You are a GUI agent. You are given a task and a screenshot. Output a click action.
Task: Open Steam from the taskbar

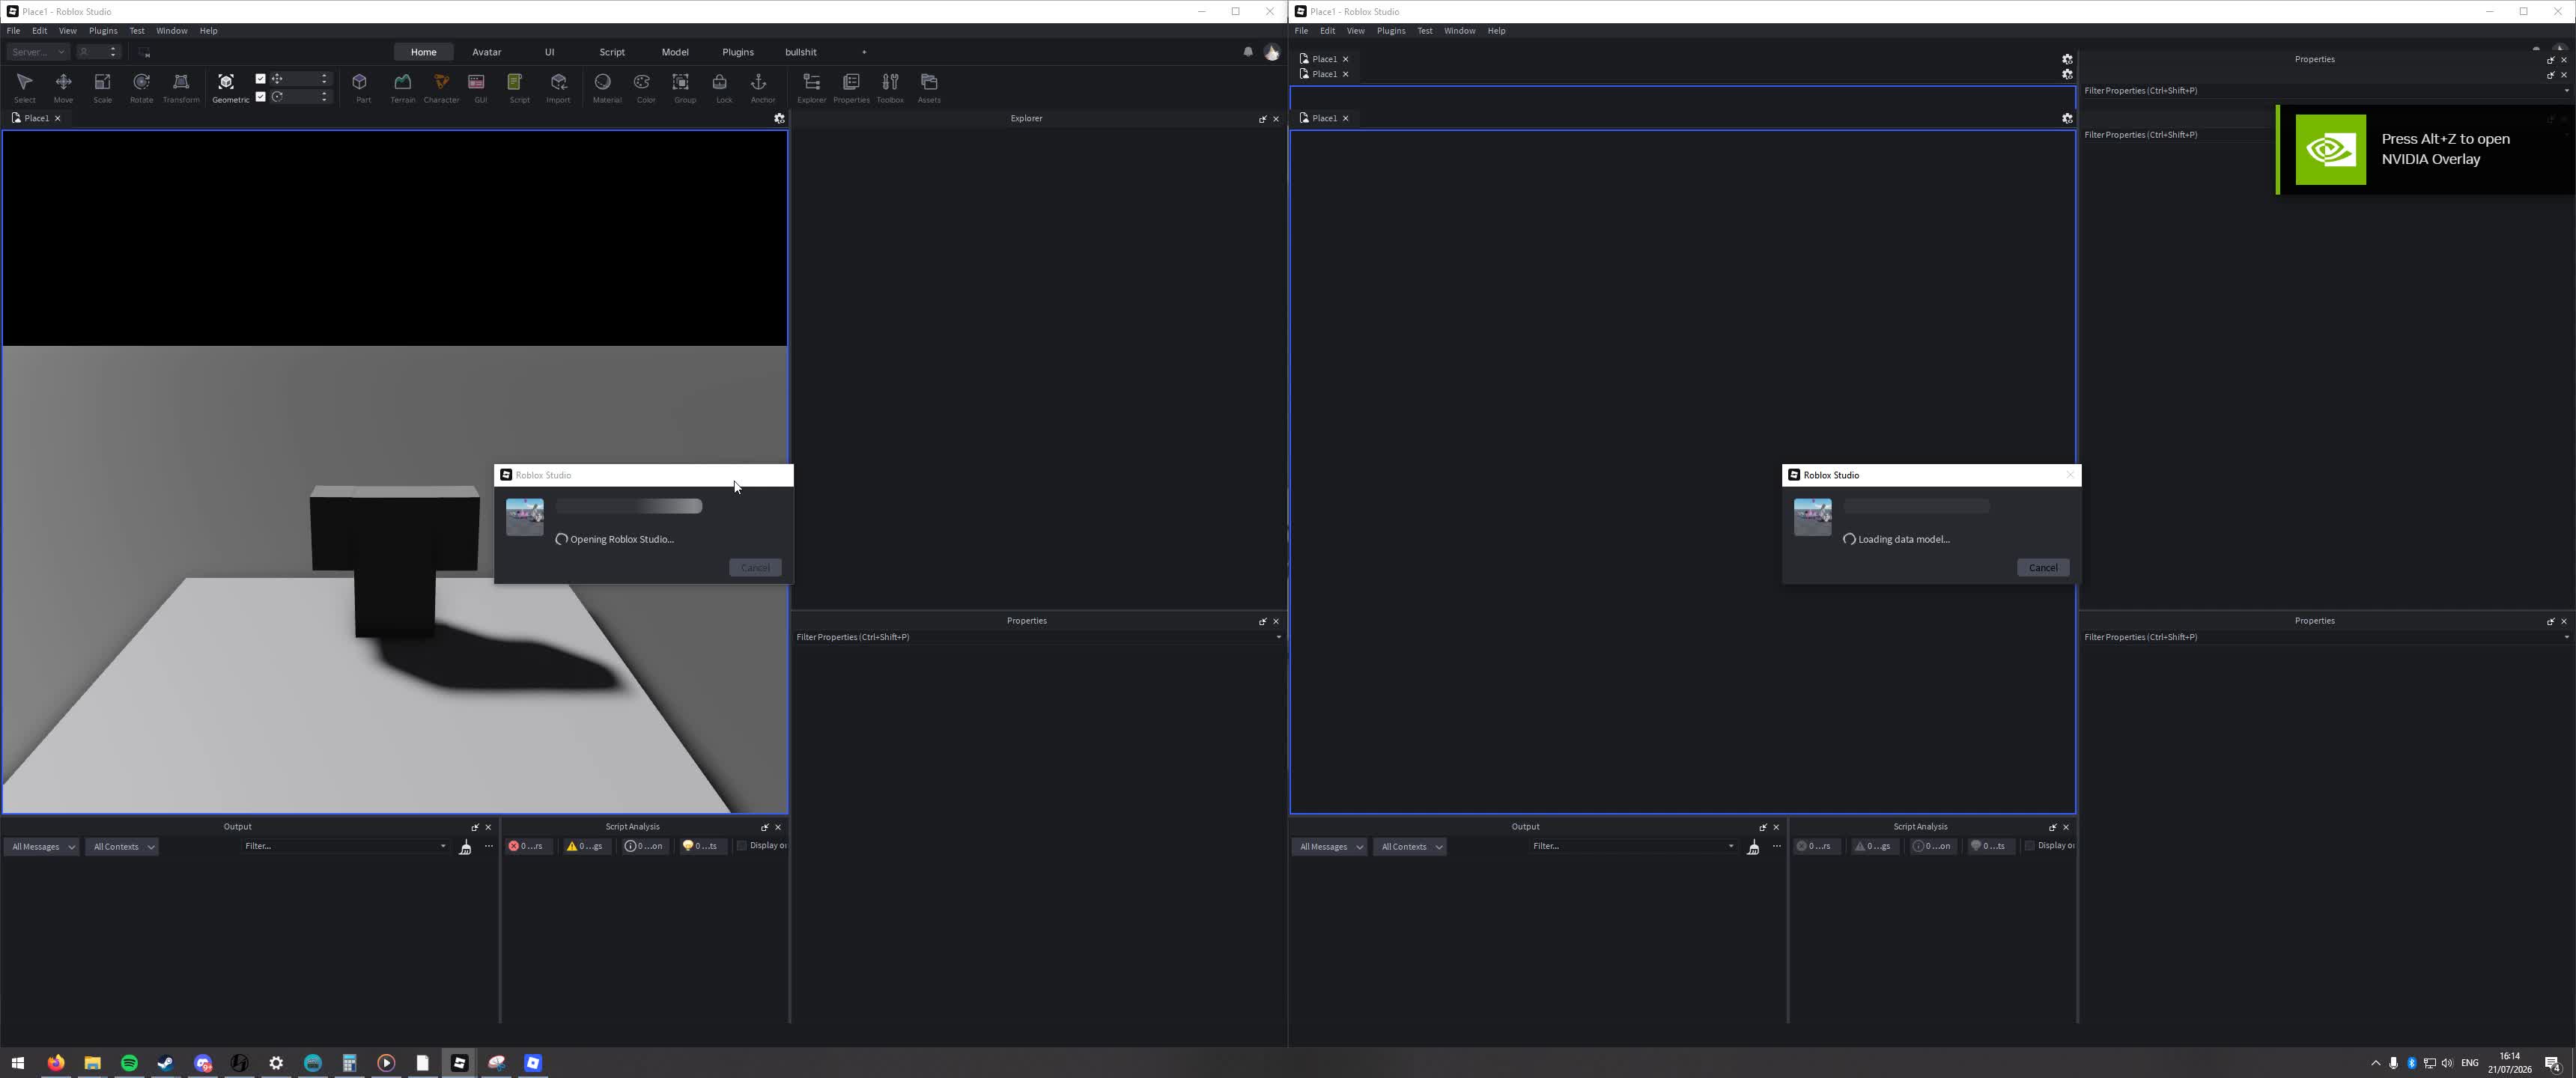click(x=166, y=1063)
